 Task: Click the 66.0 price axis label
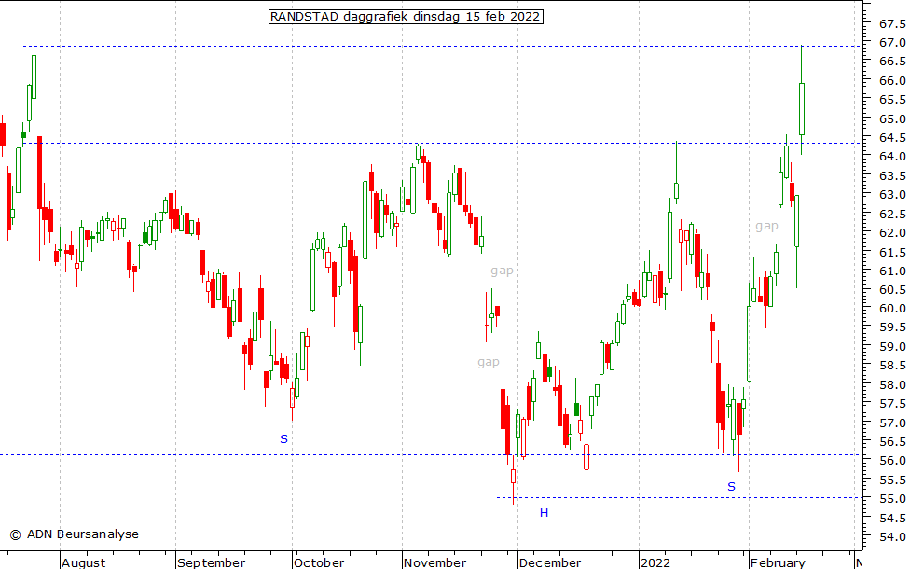click(892, 81)
